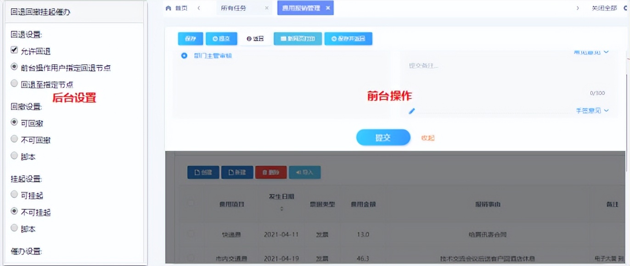Viewport: 630px width, 266px height.
Task: Click the 保存 save icon button
Action: click(x=190, y=39)
